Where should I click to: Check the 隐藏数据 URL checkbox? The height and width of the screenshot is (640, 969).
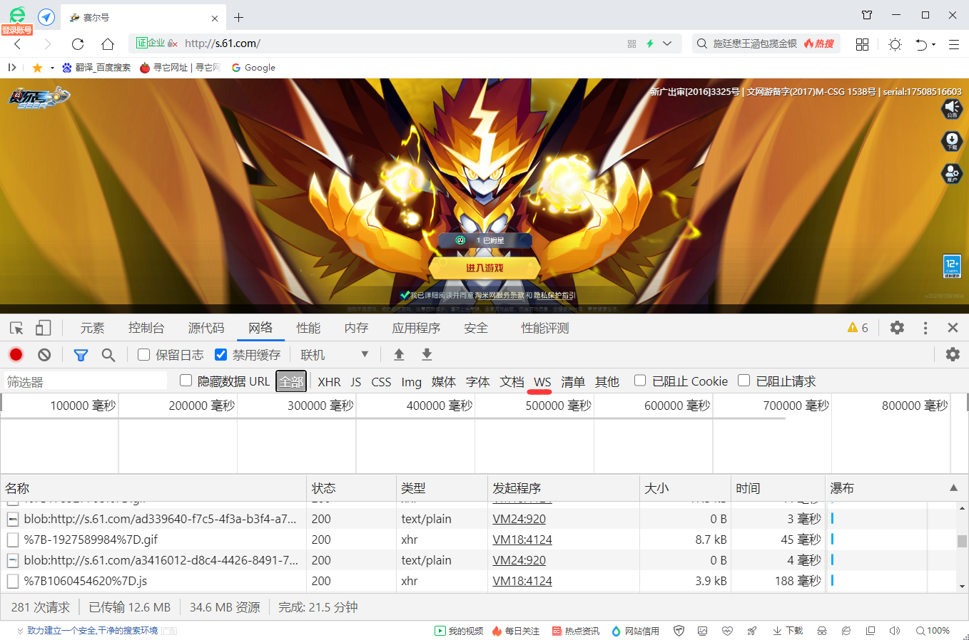186,381
